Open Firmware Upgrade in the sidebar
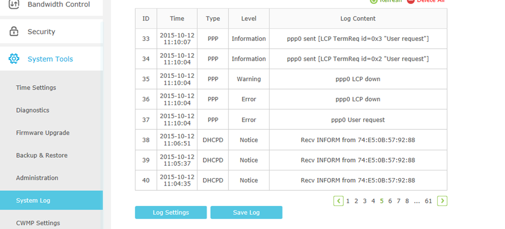The height and width of the screenshot is (229, 505). coord(43,132)
